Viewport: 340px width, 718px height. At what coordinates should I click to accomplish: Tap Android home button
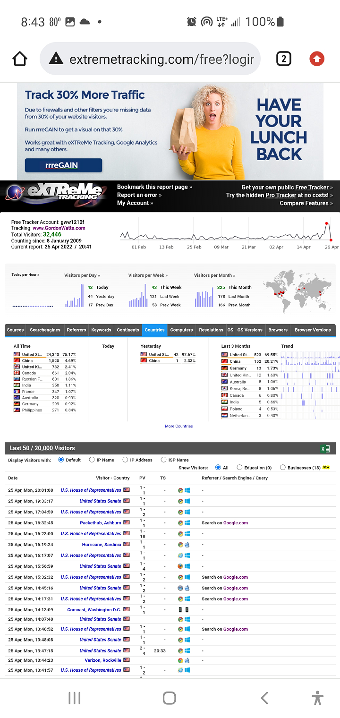(x=170, y=698)
